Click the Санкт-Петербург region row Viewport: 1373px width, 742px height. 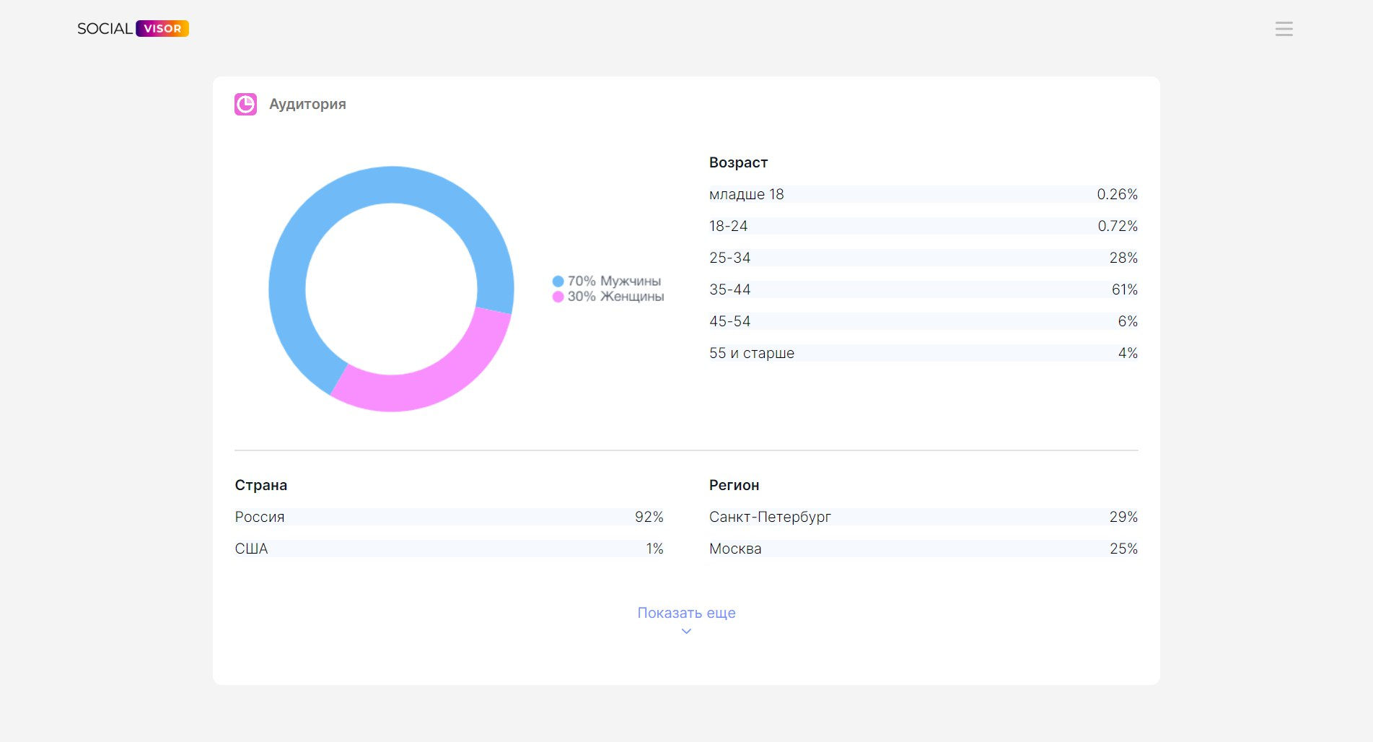[x=923, y=517]
